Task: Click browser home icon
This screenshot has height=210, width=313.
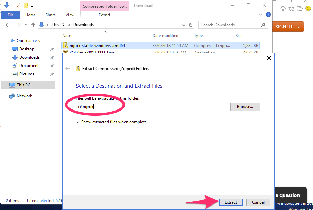Action: click(283, 8)
